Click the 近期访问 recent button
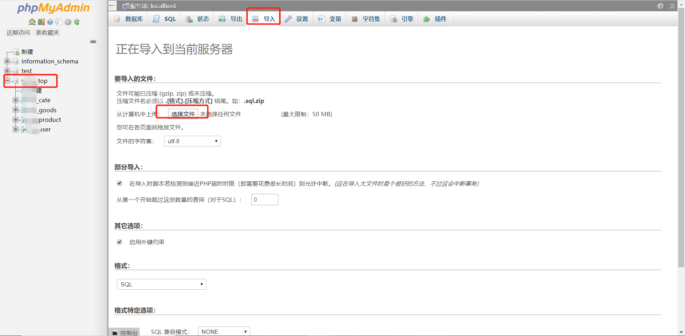 tap(18, 32)
